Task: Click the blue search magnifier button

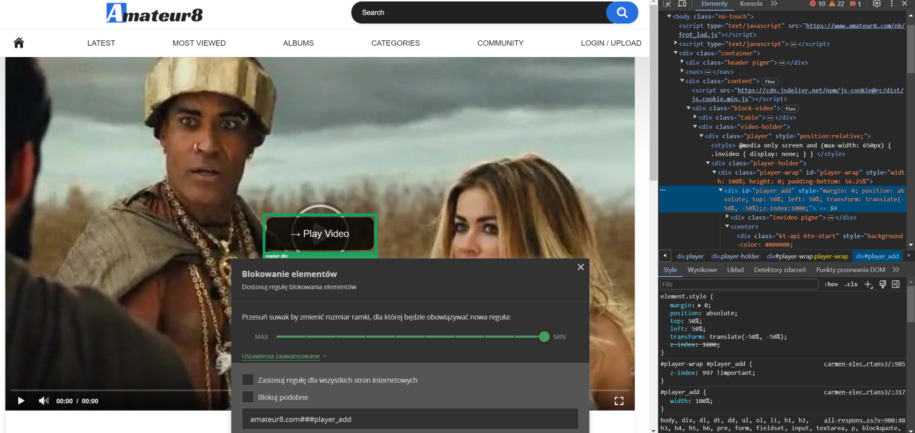Action: tap(622, 12)
